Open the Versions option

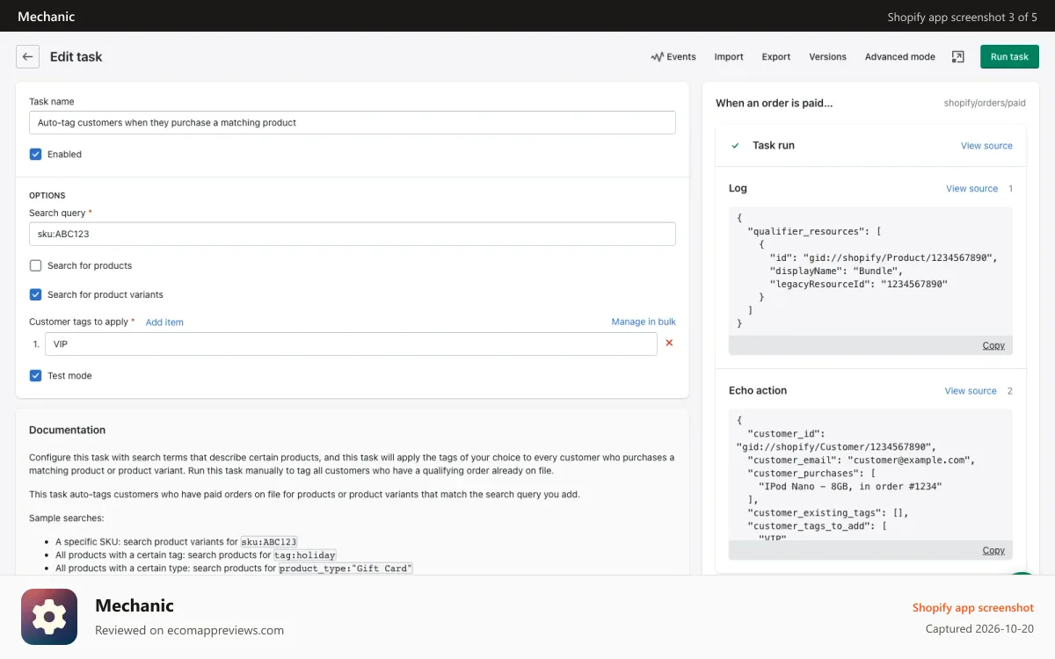coord(827,56)
